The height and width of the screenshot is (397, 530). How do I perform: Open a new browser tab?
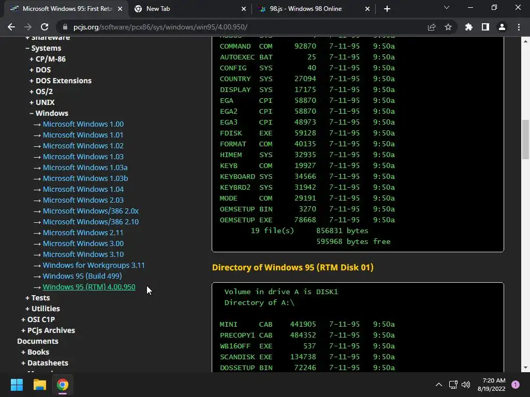[x=387, y=9]
